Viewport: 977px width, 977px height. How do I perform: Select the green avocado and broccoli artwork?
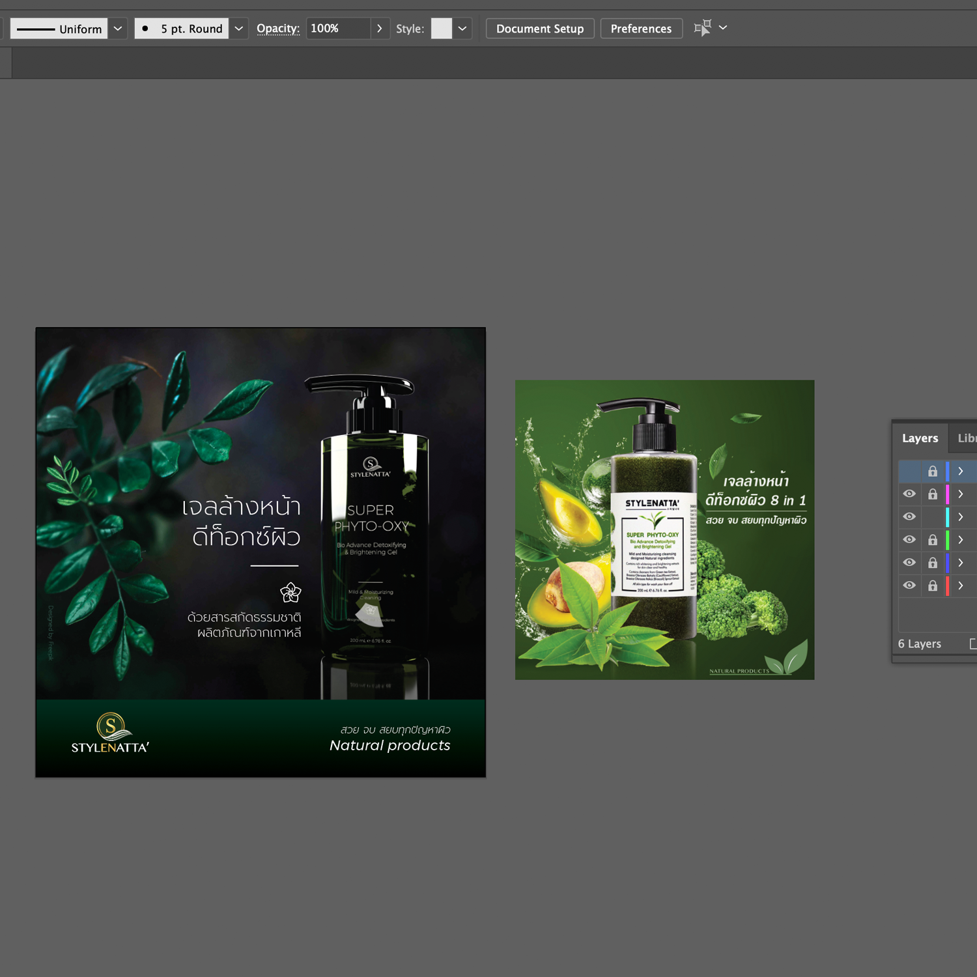[x=664, y=530]
